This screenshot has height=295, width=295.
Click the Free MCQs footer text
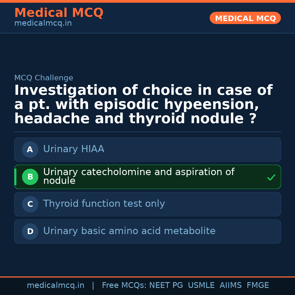tap(124, 285)
